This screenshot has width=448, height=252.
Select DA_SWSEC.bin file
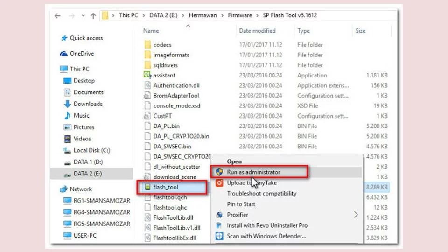172,146
